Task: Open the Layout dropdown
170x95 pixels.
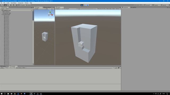Action: point(165,5)
